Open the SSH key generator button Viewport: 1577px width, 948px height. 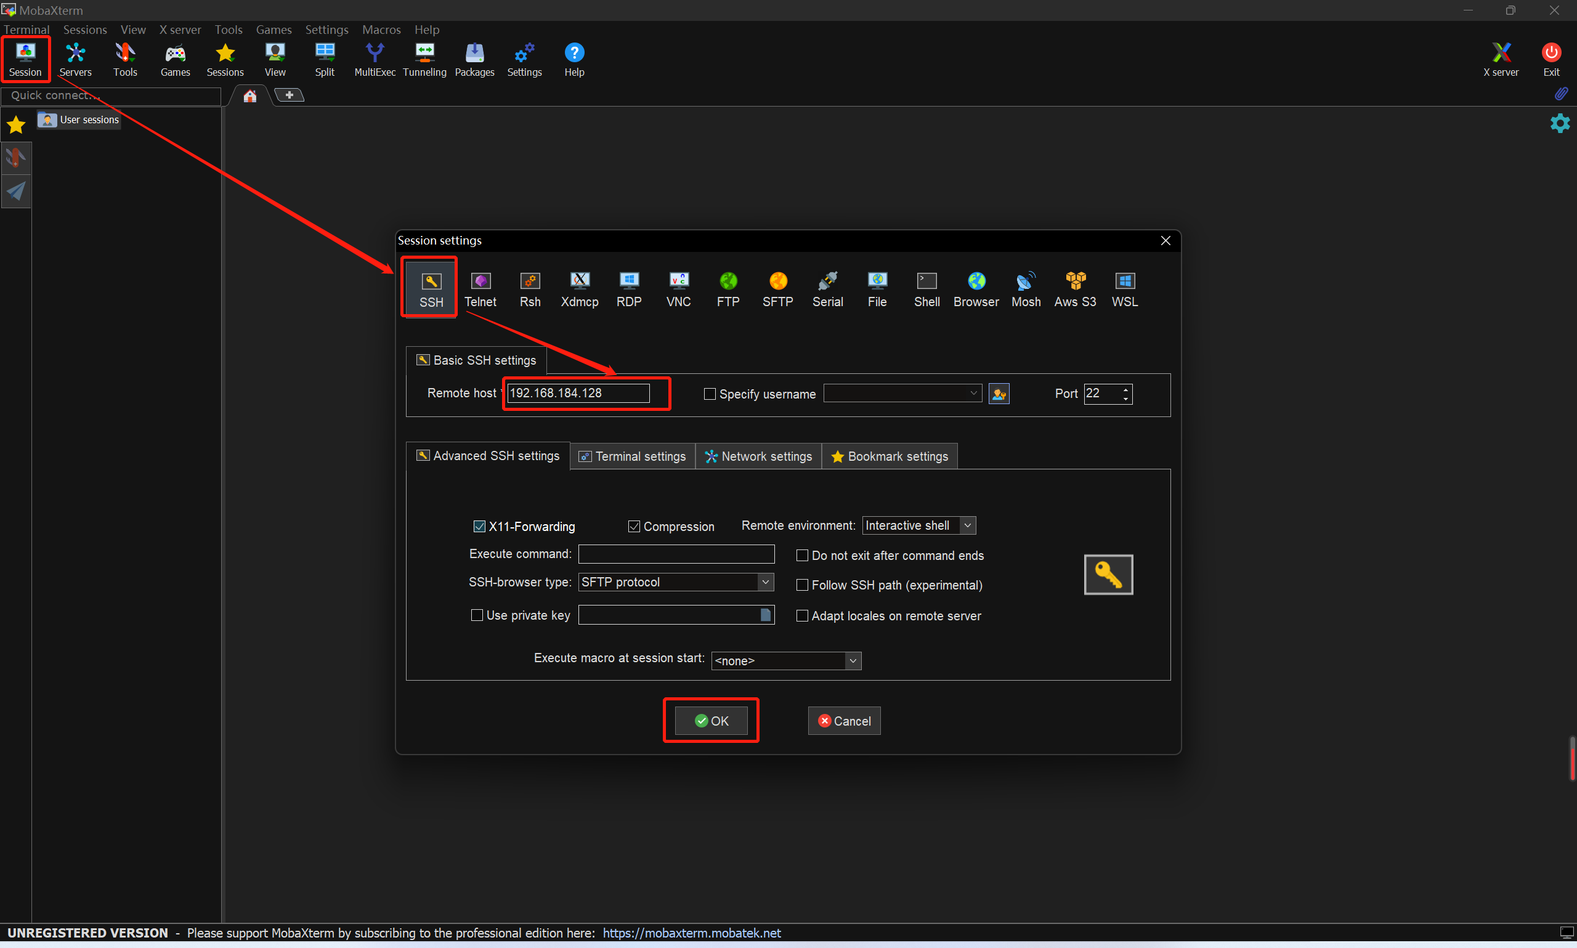click(x=1109, y=574)
